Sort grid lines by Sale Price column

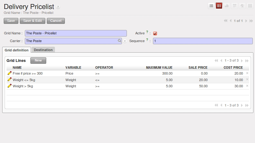(x=198, y=67)
